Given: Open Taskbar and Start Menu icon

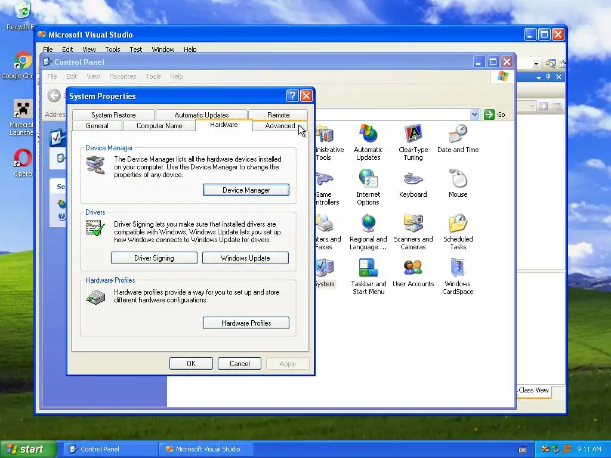Looking at the screenshot, I should click(368, 277).
